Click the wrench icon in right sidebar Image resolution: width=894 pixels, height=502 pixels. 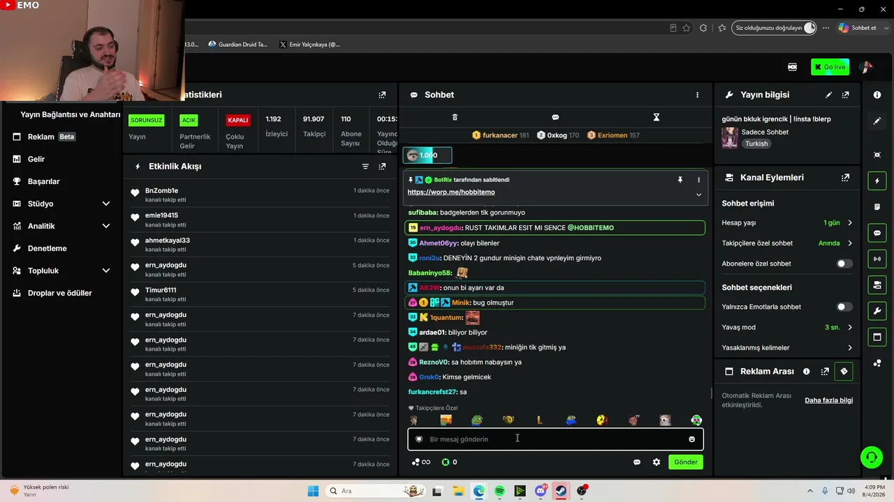click(x=877, y=310)
